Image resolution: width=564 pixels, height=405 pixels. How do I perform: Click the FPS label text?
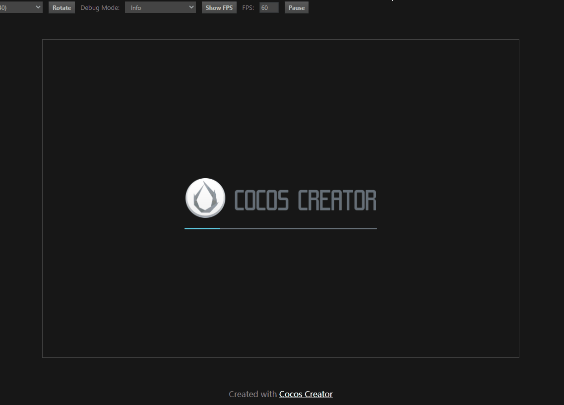coord(248,8)
